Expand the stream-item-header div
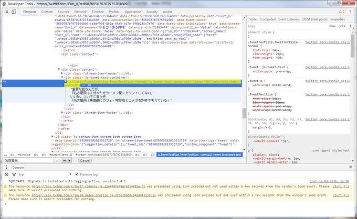 tap(62, 73)
